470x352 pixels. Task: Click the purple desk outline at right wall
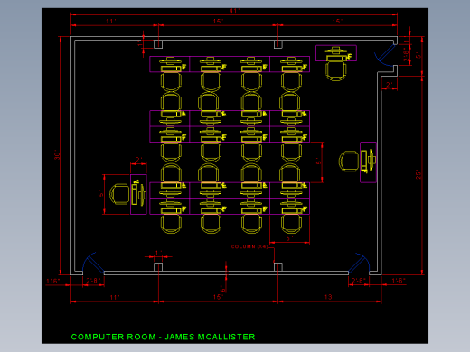(x=368, y=162)
